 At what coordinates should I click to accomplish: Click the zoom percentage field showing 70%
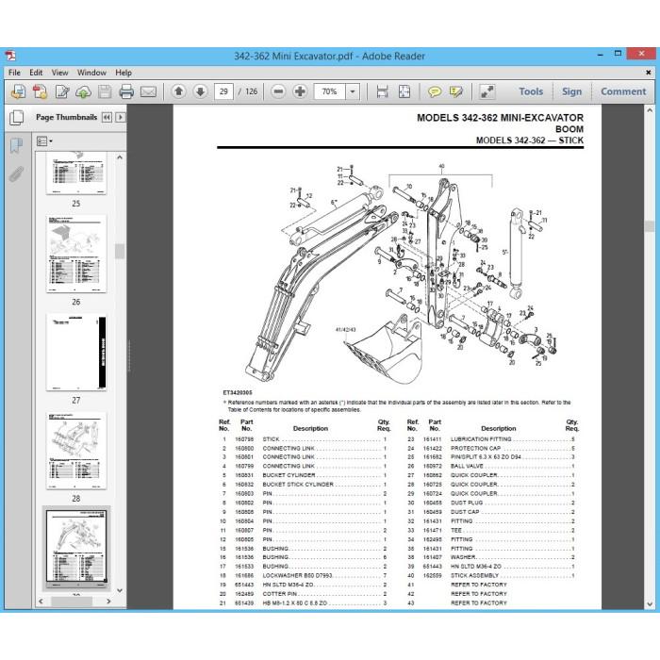[330, 91]
